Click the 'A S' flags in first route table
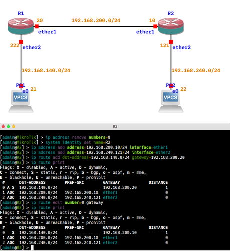The image size is (230, 251). click(x=11, y=188)
